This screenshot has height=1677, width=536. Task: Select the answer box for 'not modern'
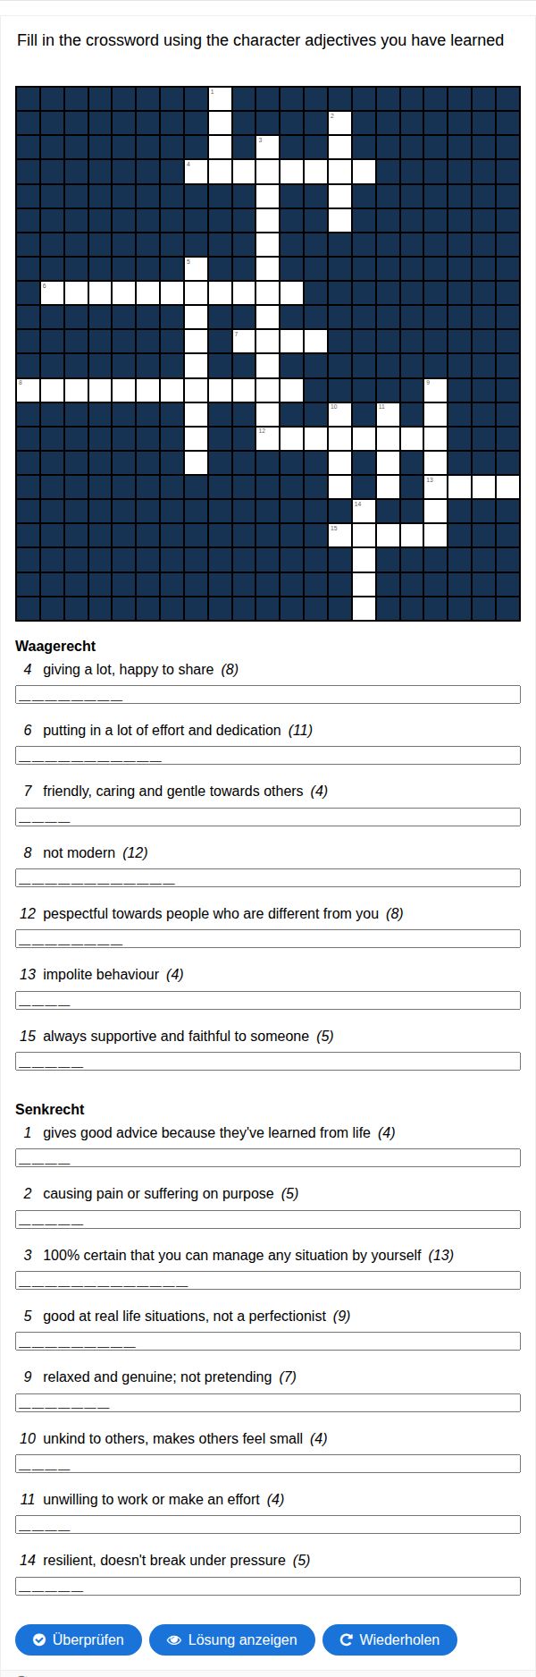(268, 878)
